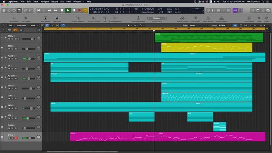Solo the BASS track
The image size is (272, 153).
click(12, 49)
